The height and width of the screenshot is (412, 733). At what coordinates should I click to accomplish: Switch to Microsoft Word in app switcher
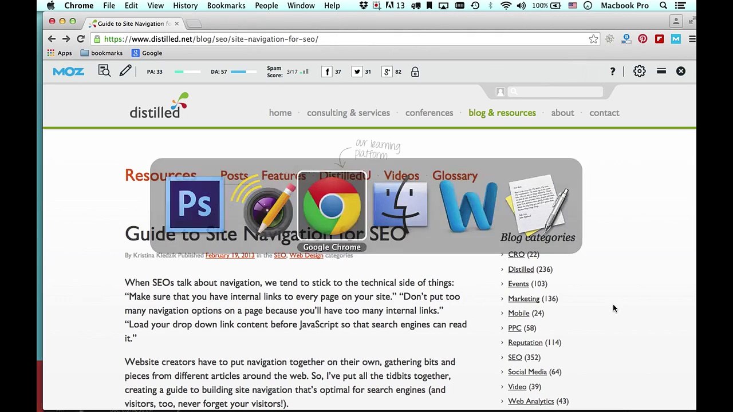[x=468, y=205]
